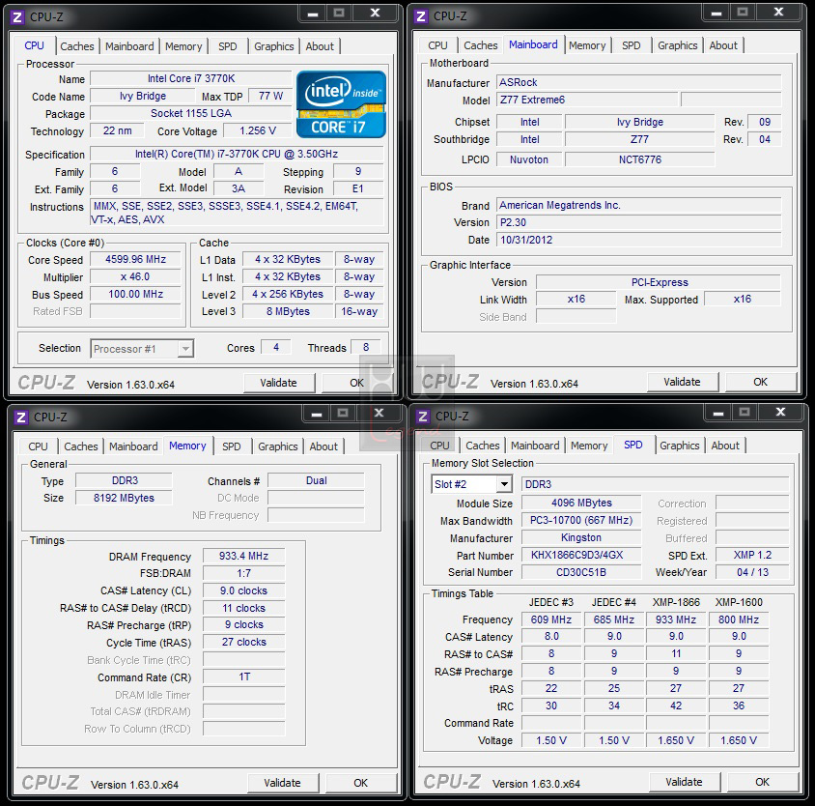This screenshot has height=806, width=815.
Task: Close the Mainboard tab window
Action: point(778,12)
